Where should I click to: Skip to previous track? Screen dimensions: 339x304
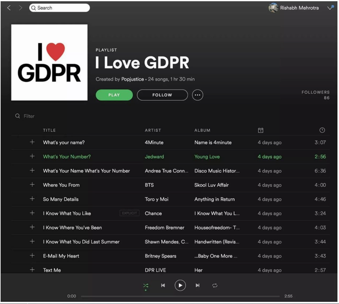pyautogui.click(x=163, y=285)
